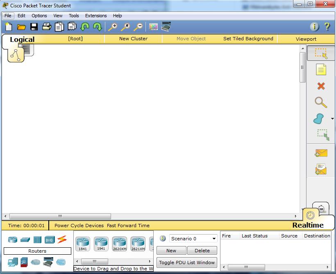Select the Multiuser Connection icon
Viewport: 336px width, 274px height.
click(x=61, y=262)
